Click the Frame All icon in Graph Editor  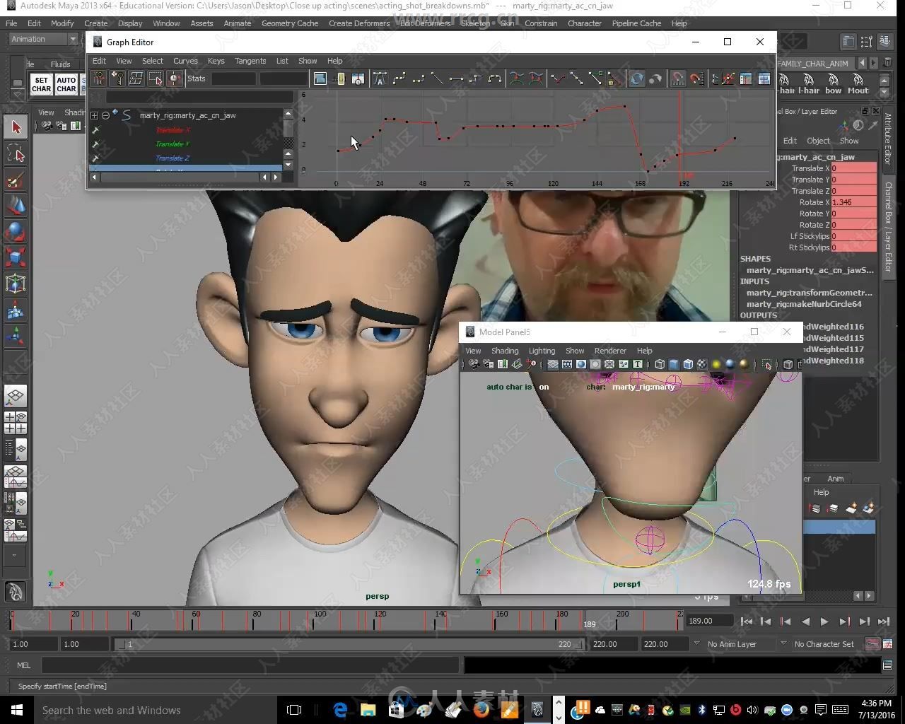pyautogui.click(x=320, y=78)
